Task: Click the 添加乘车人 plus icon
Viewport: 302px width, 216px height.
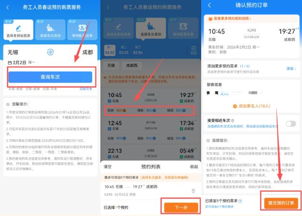Action: click(x=235, y=106)
